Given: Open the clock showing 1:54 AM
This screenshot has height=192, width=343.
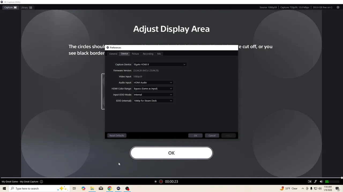Looking at the screenshot, I should pos(328,189).
